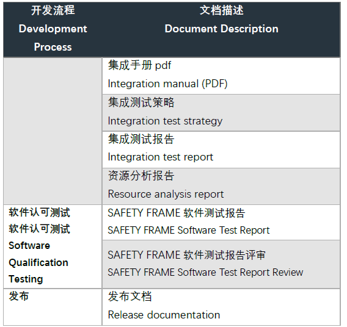Click the Integration manual (PDF) line
Viewport: 347px width, 327px height.
[167, 84]
